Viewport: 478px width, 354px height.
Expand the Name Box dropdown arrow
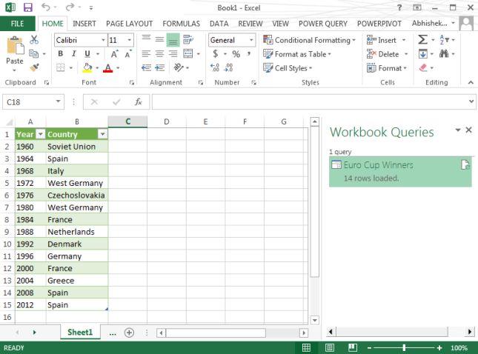pos(58,101)
